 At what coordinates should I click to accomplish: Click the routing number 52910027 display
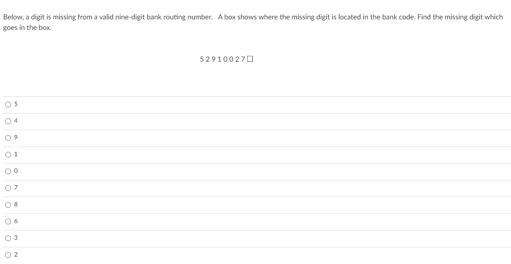[225, 58]
